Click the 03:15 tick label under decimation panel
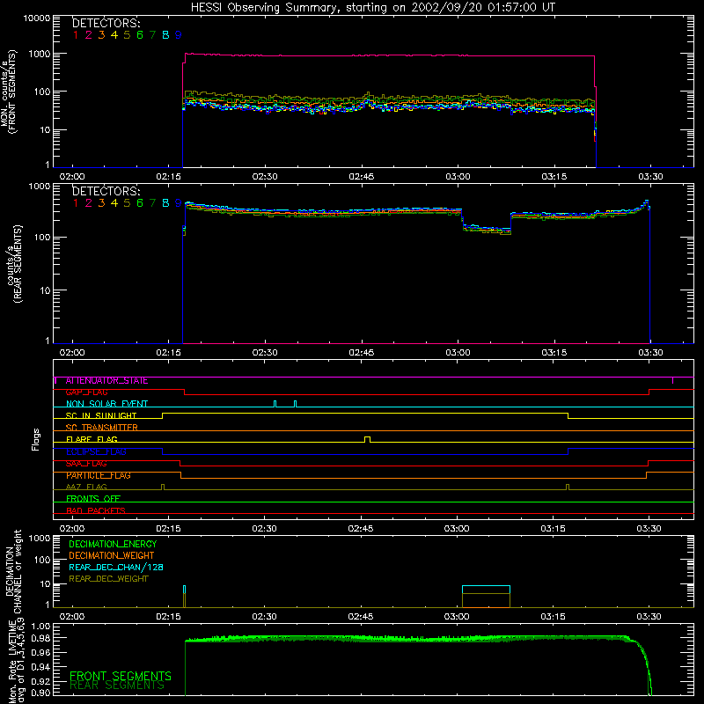Screen dimensions: 704x704 [554, 617]
